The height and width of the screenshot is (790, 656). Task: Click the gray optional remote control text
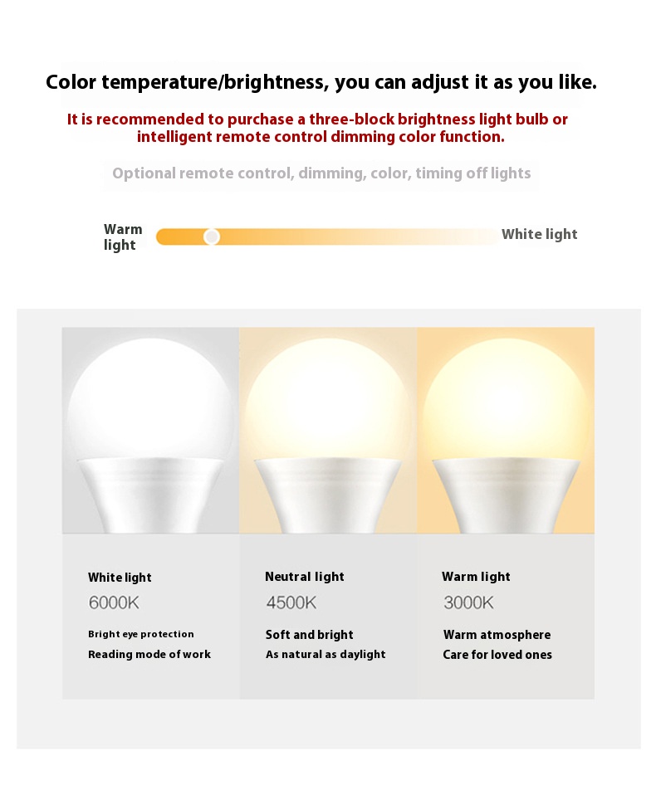(321, 173)
